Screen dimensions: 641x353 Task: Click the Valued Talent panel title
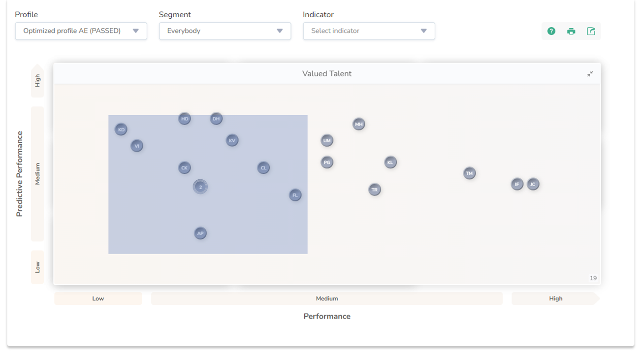pos(327,74)
